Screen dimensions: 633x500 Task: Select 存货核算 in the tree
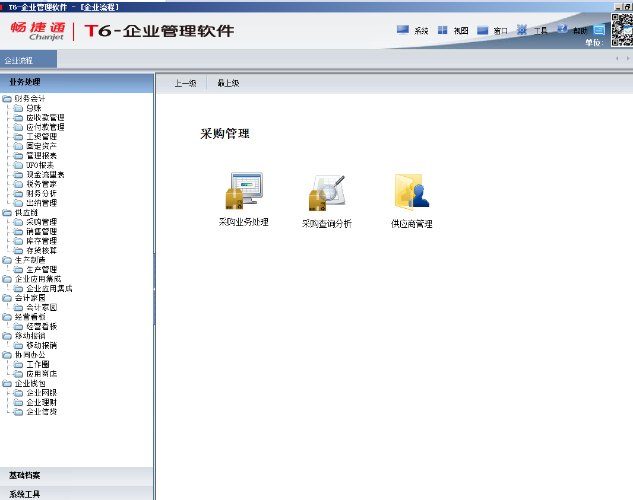(42, 250)
